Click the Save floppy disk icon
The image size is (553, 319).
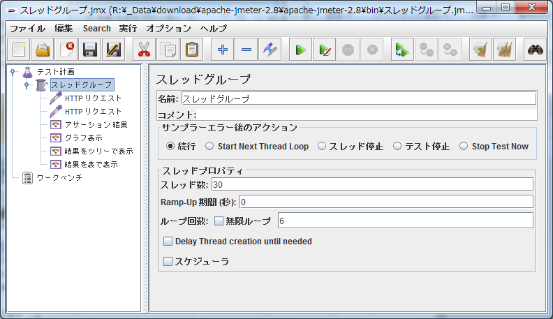[89, 50]
